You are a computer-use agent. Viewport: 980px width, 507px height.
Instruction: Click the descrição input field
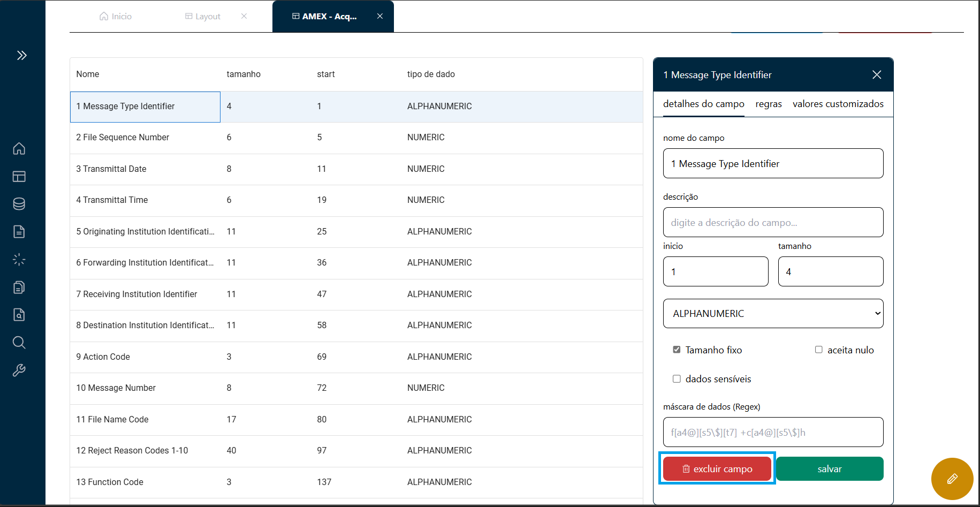[x=773, y=223]
